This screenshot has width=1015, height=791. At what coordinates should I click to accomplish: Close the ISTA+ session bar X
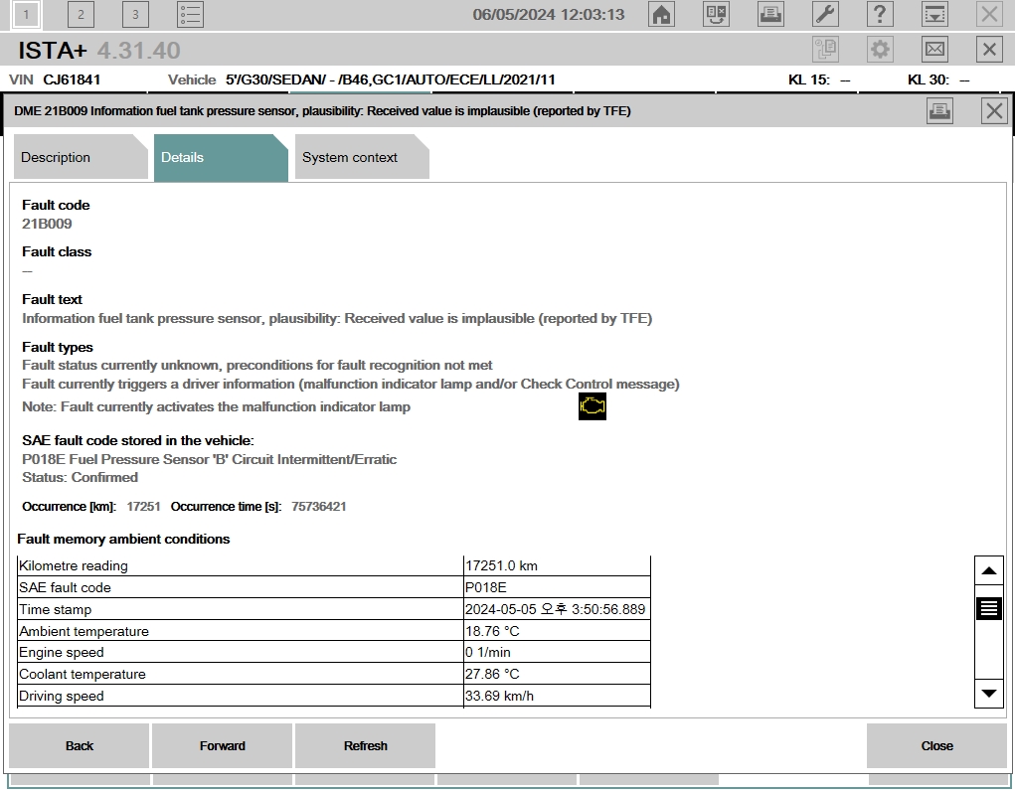pos(989,50)
